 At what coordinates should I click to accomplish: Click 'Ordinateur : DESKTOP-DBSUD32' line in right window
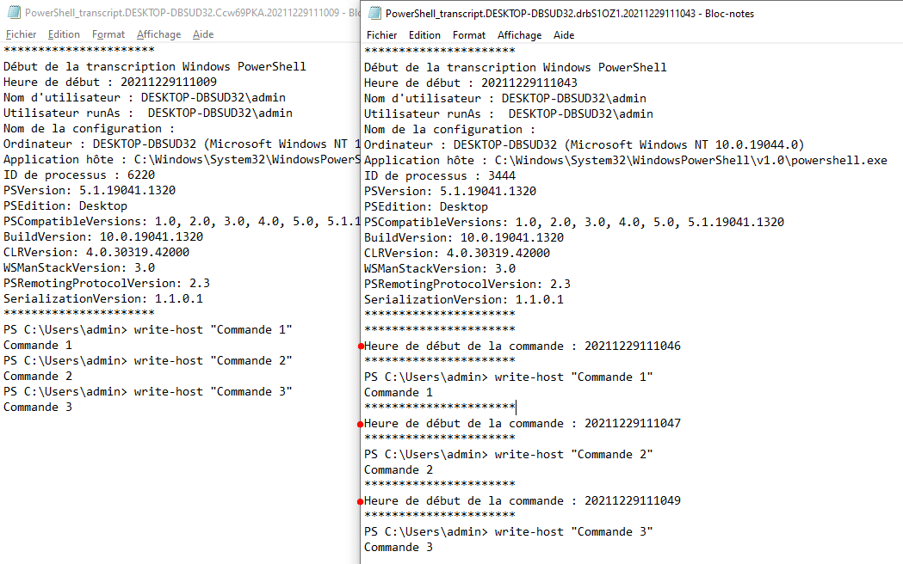(584, 145)
